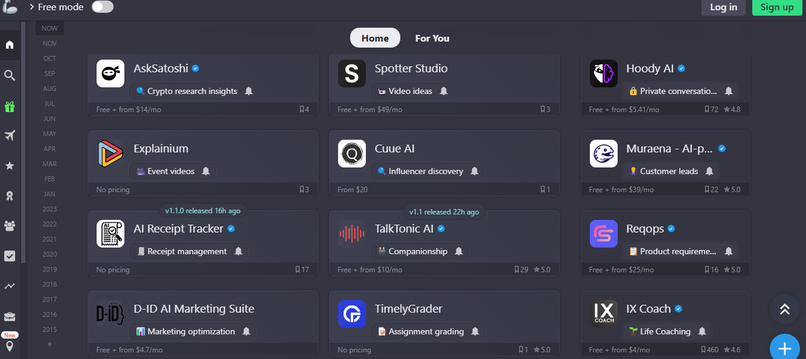Click the timeline vertical scrollbar
This screenshot has width=806, height=359.
24,143
